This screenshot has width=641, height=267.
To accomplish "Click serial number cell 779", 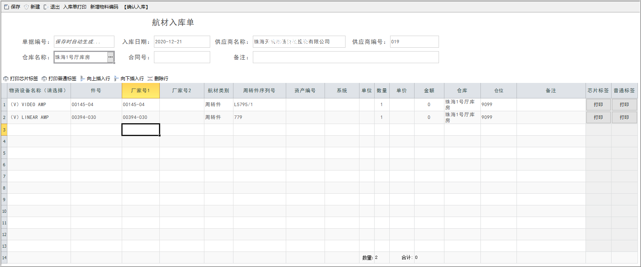I will coord(259,117).
